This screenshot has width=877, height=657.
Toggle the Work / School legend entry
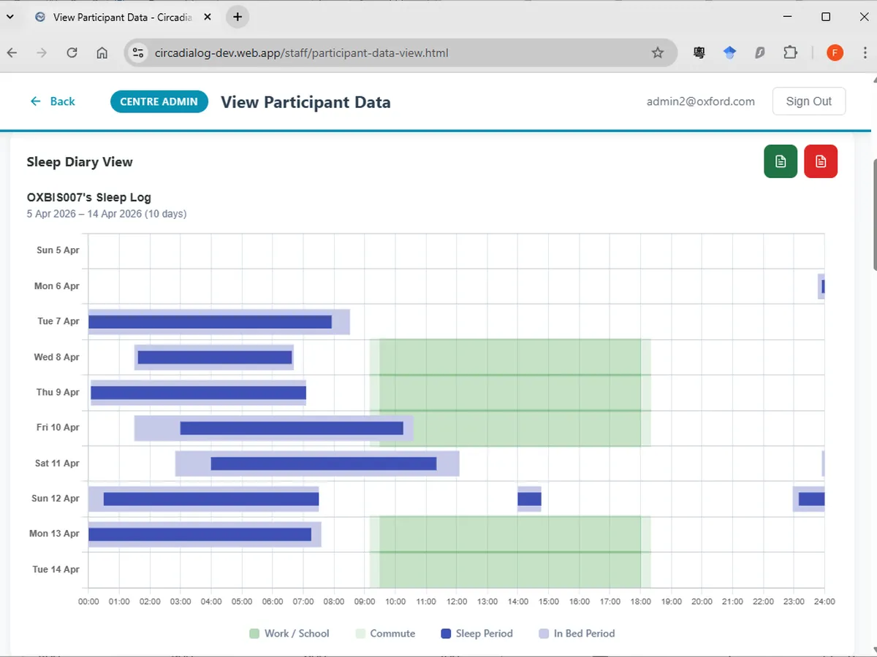(x=289, y=634)
